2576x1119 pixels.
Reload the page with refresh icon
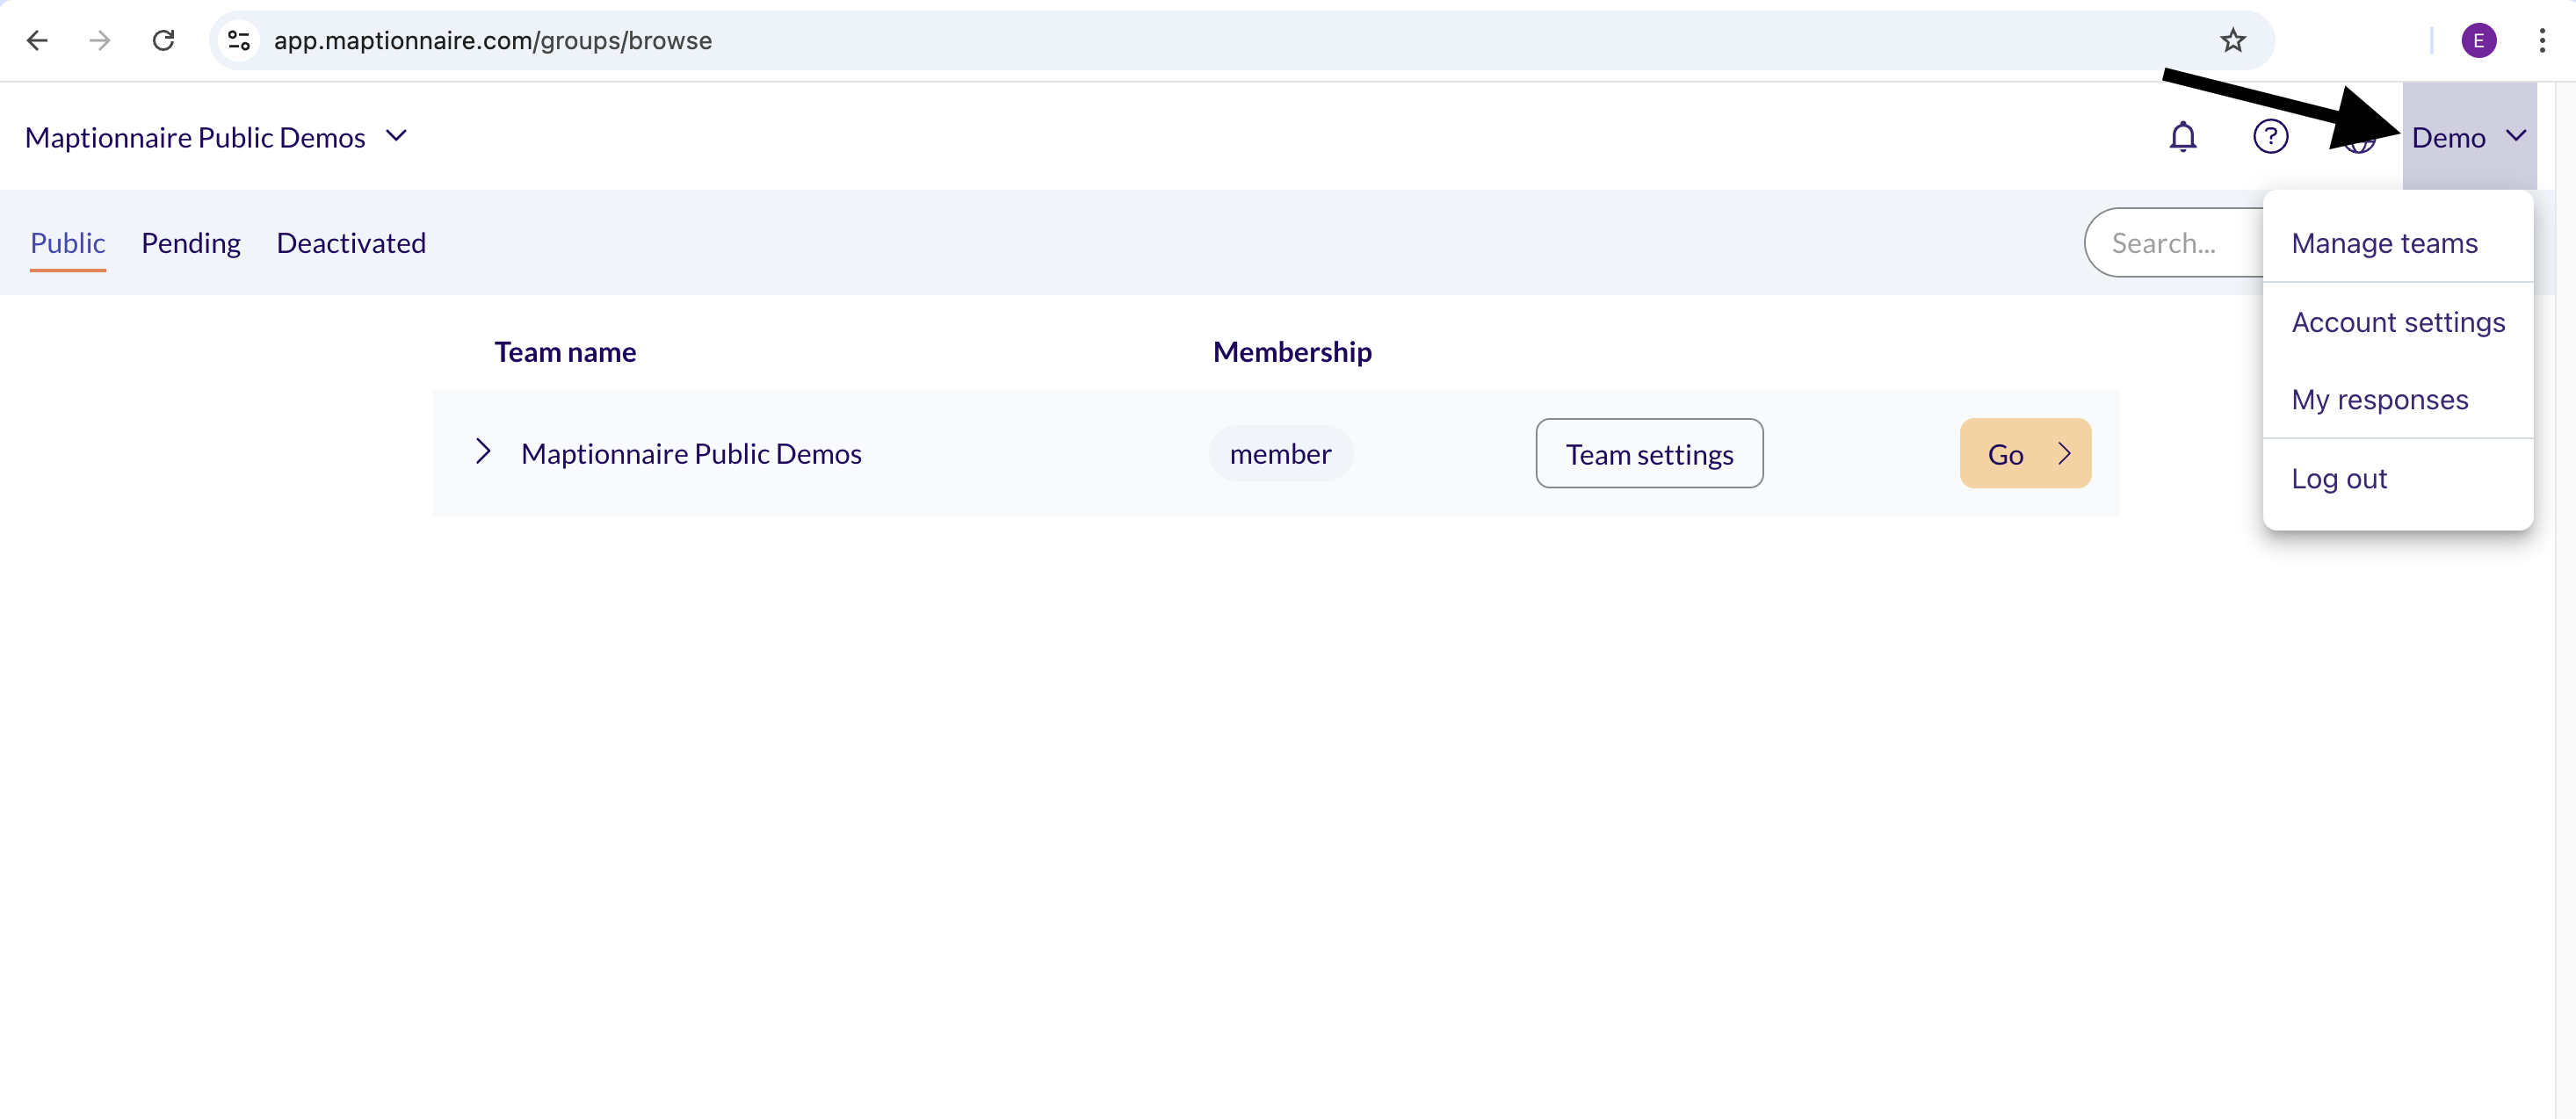[x=163, y=40]
